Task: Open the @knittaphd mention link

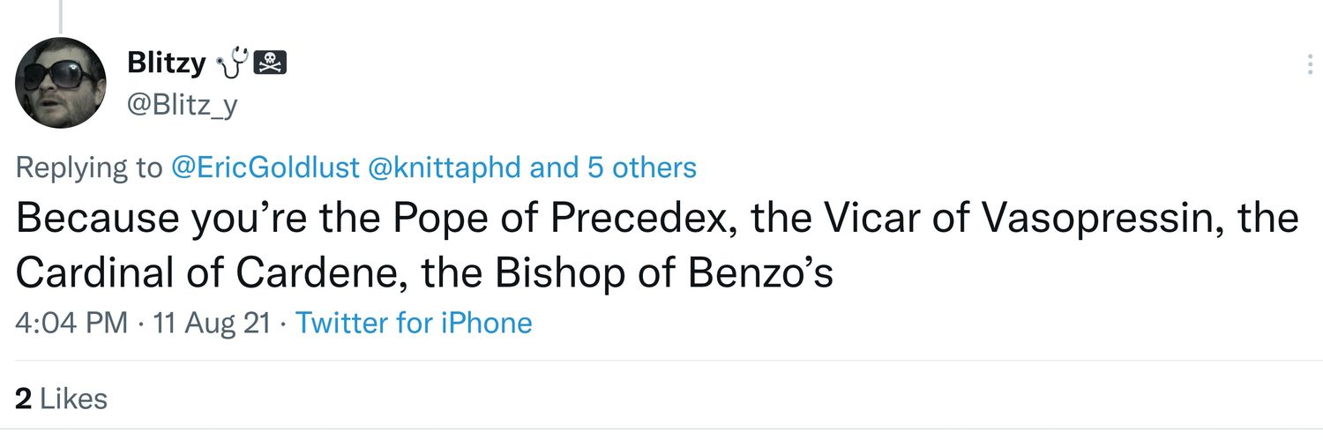Action: [x=444, y=168]
